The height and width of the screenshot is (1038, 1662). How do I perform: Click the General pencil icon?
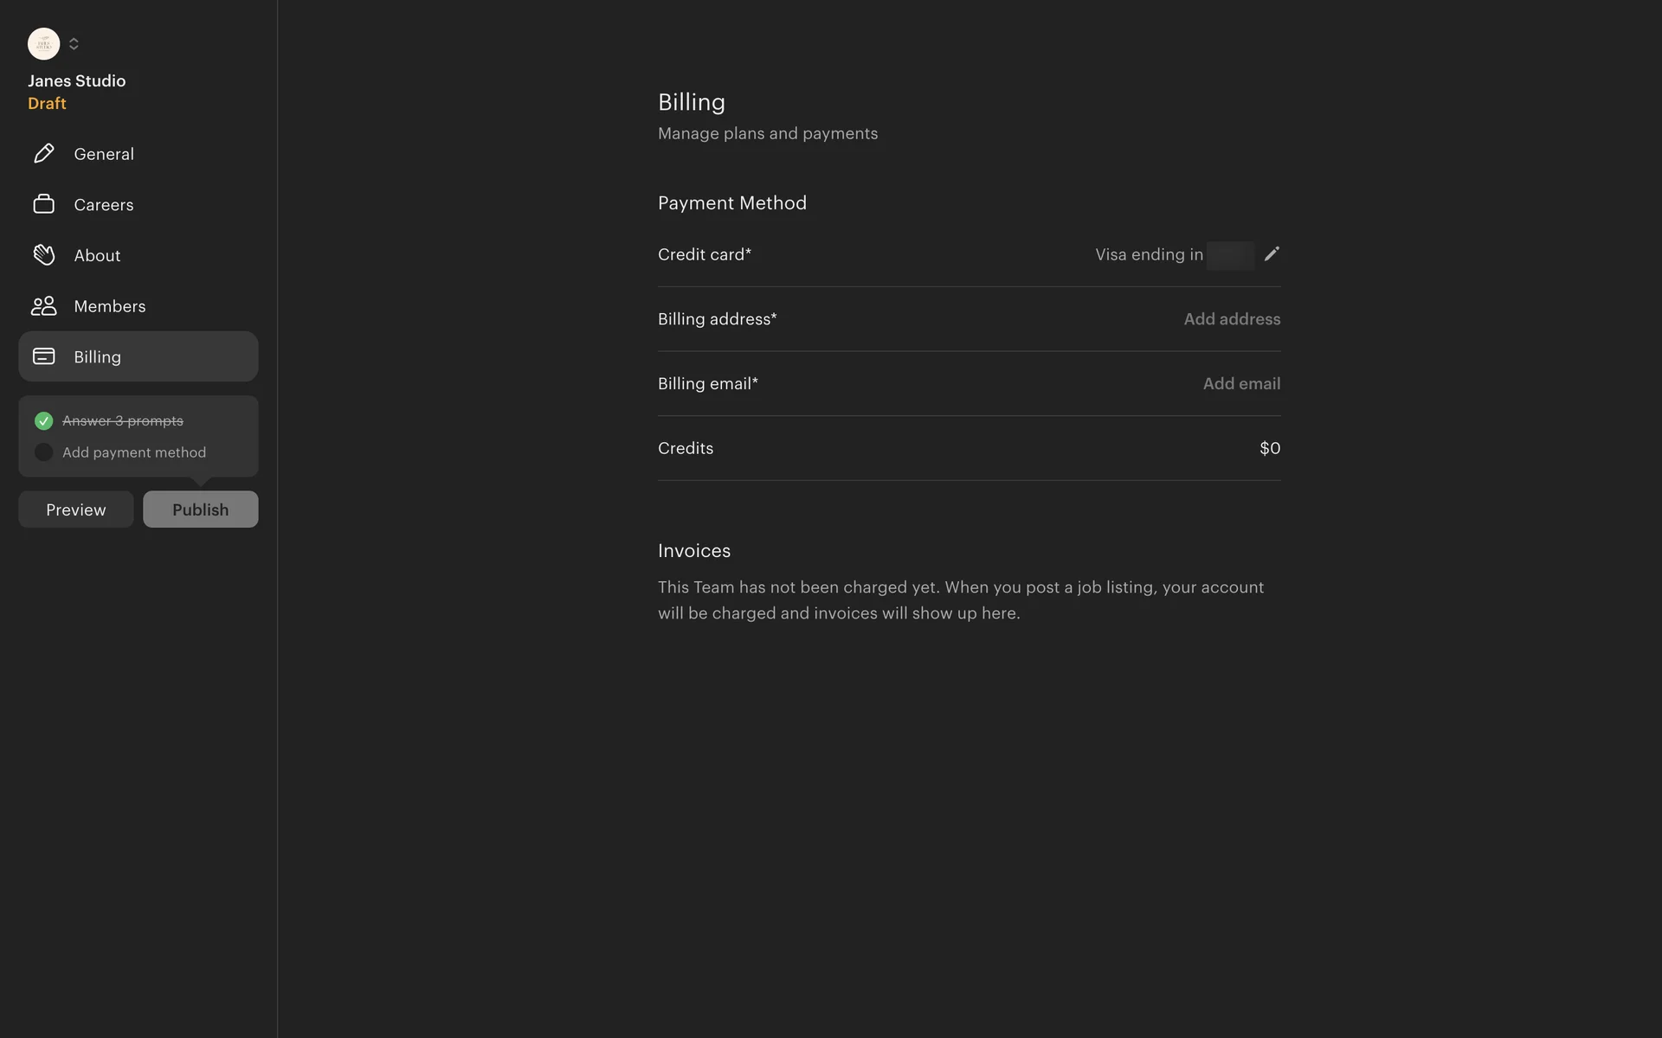click(43, 154)
